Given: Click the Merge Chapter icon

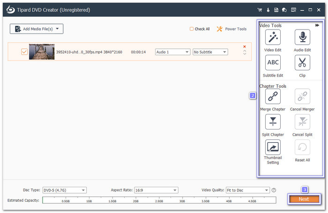Looking at the screenshot, I should (273, 97).
